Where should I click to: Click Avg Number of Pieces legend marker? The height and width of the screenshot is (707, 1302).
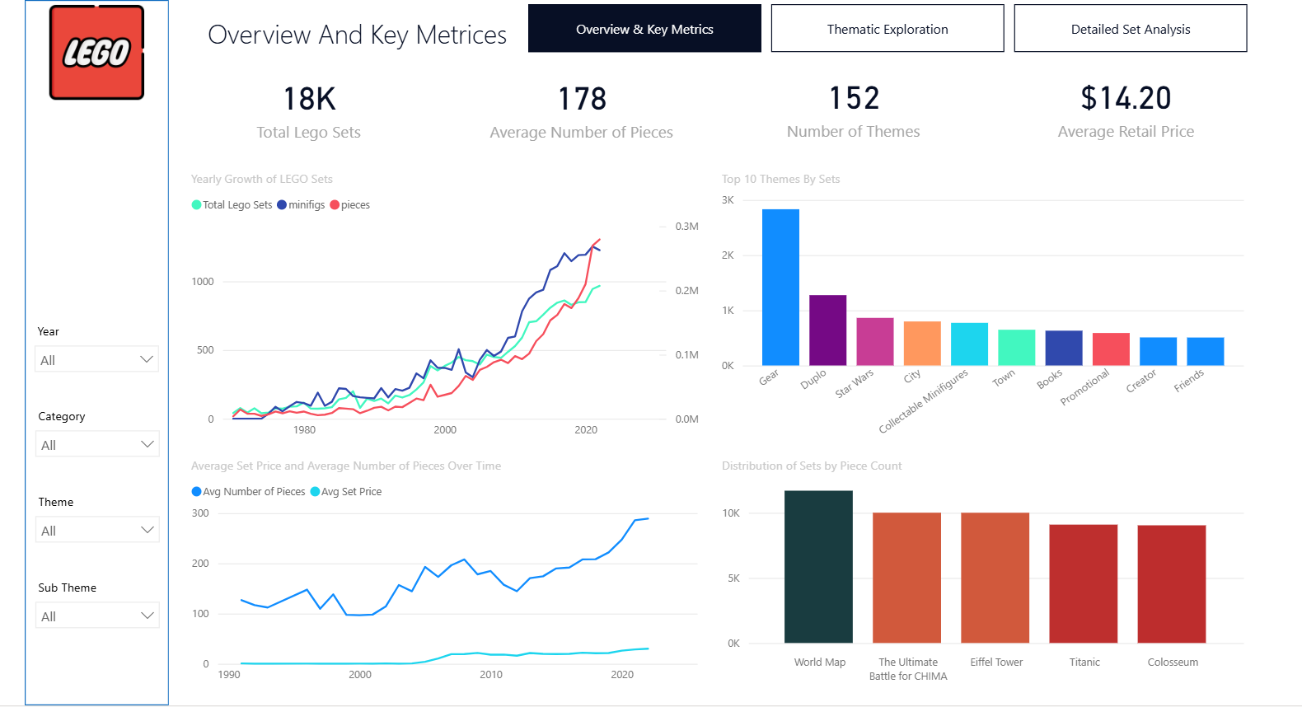[x=196, y=492]
